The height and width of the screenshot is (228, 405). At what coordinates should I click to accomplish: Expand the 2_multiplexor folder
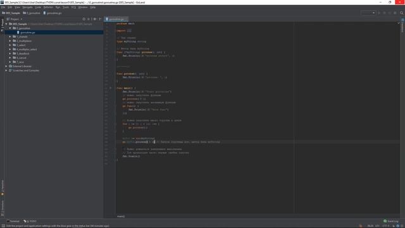click(10, 41)
